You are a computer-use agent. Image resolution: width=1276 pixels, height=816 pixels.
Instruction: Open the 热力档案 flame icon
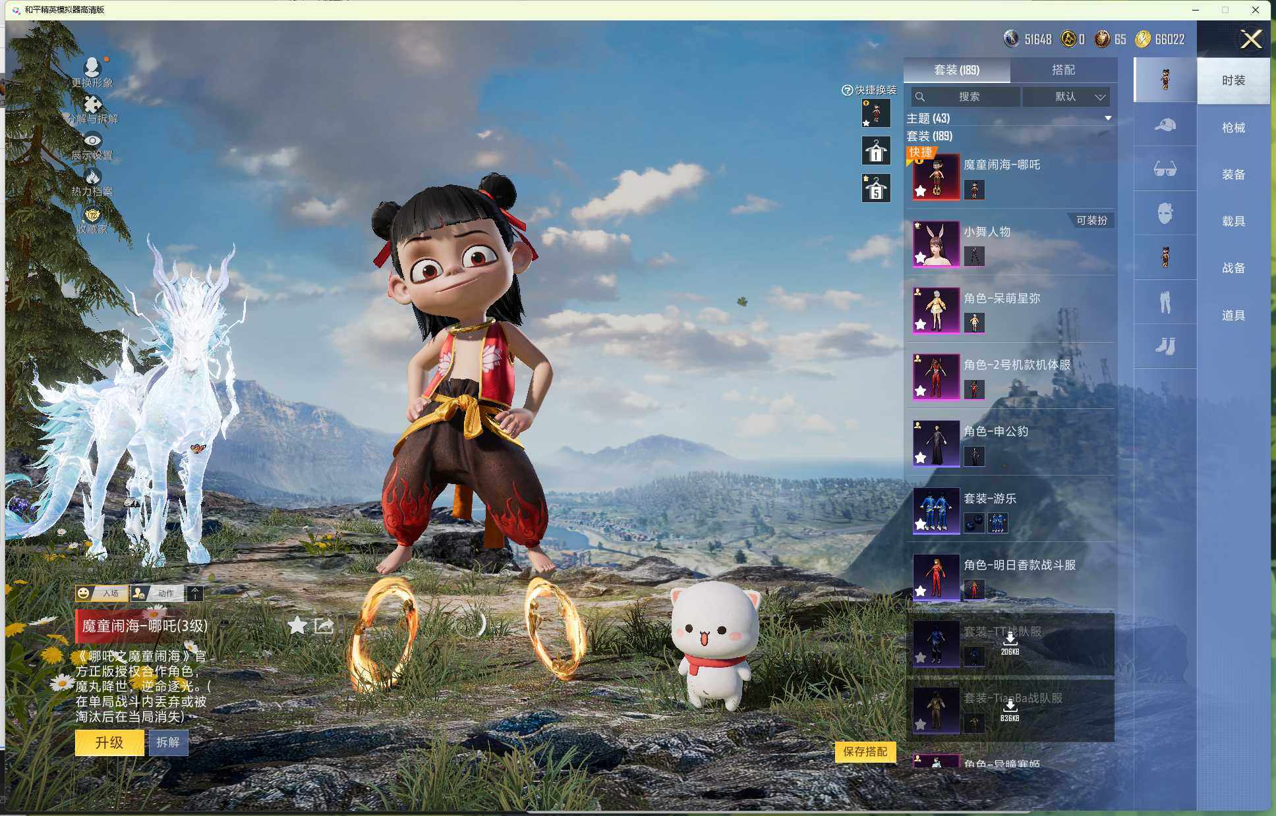(92, 177)
